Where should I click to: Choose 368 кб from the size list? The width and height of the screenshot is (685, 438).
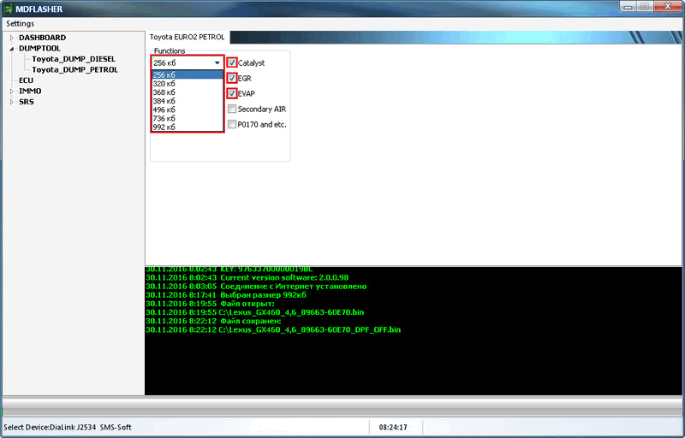pos(187,92)
